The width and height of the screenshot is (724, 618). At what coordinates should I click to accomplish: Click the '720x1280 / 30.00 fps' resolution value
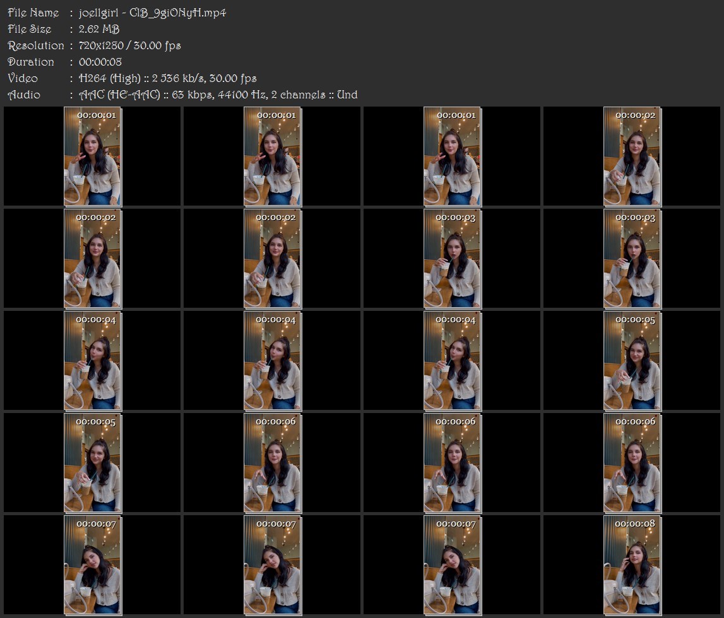tap(130, 45)
